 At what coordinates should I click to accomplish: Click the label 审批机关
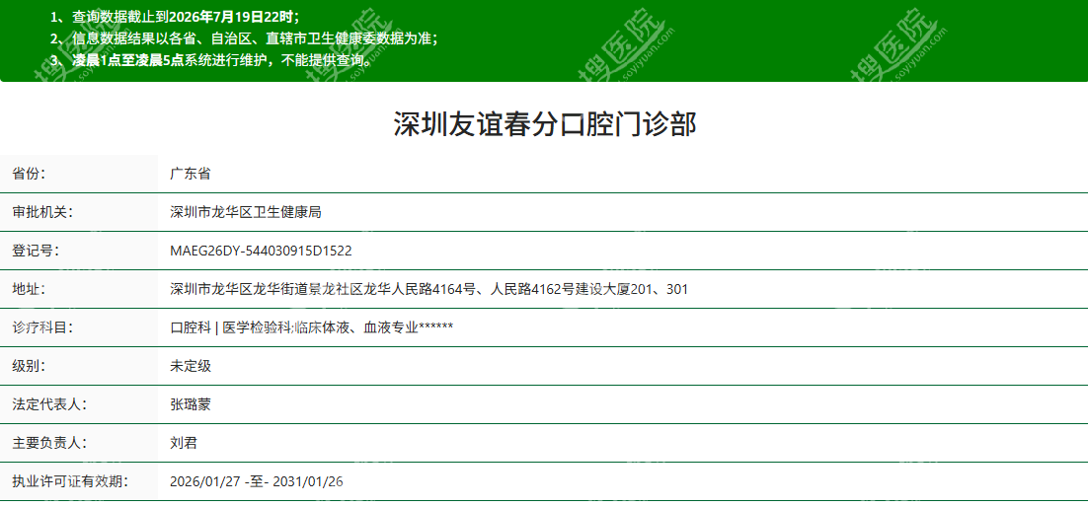pos(42,212)
